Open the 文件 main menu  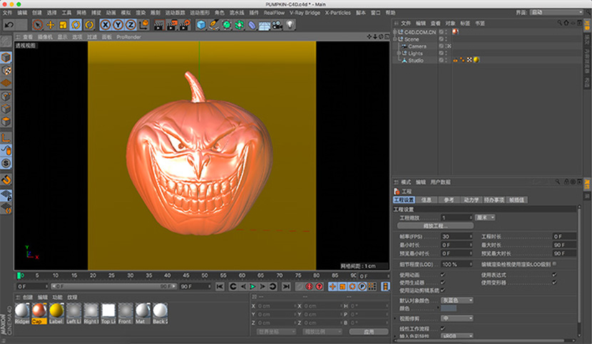point(7,12)
